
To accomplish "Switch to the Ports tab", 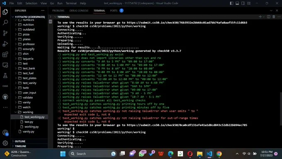I will click(114, 11).
